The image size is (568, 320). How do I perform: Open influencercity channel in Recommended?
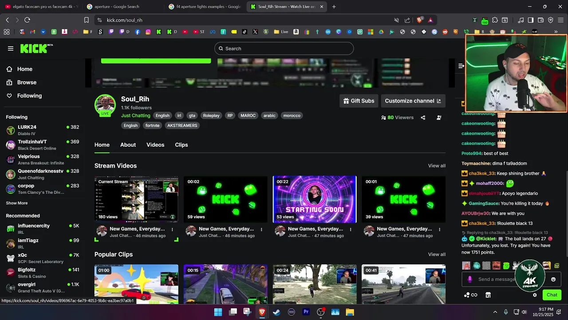[x=43, y=229]
